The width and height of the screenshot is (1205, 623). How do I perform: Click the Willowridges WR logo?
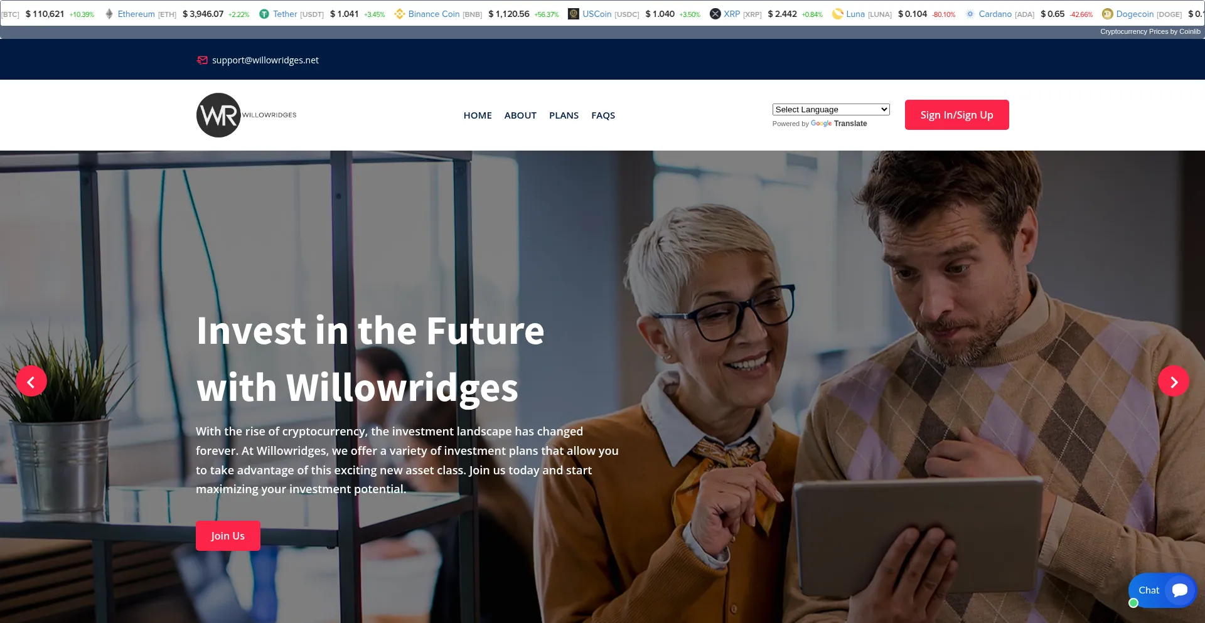click(x=246, y=115)
